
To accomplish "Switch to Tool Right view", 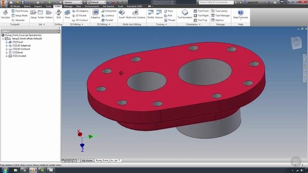I will coord(201,15).
